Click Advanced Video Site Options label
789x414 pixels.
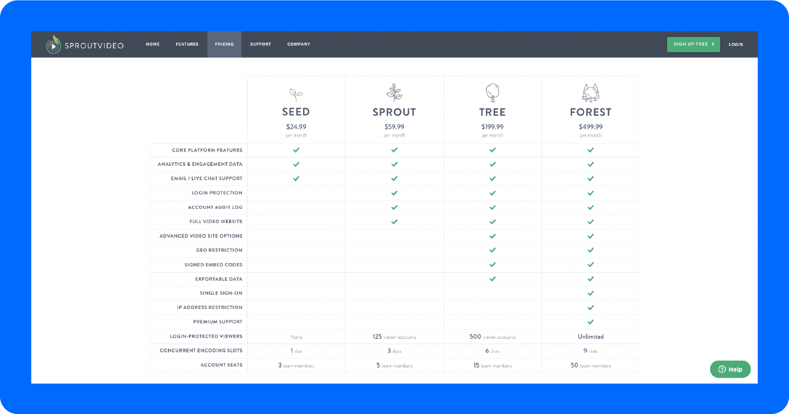[x=201, y=236]
